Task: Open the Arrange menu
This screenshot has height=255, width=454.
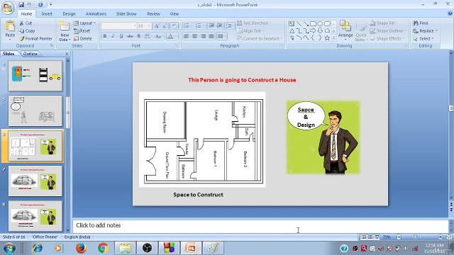Action: pos(345,30)
